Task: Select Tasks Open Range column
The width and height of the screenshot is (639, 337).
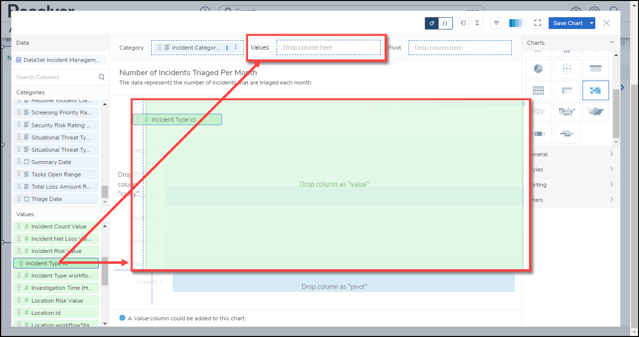Action: point(56,174)
